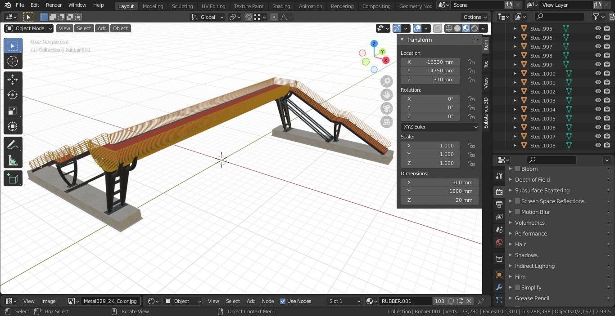This screenshot has height=316, width=615.
Task: Enable the Motion Blur checkbox
Action: 517,212
